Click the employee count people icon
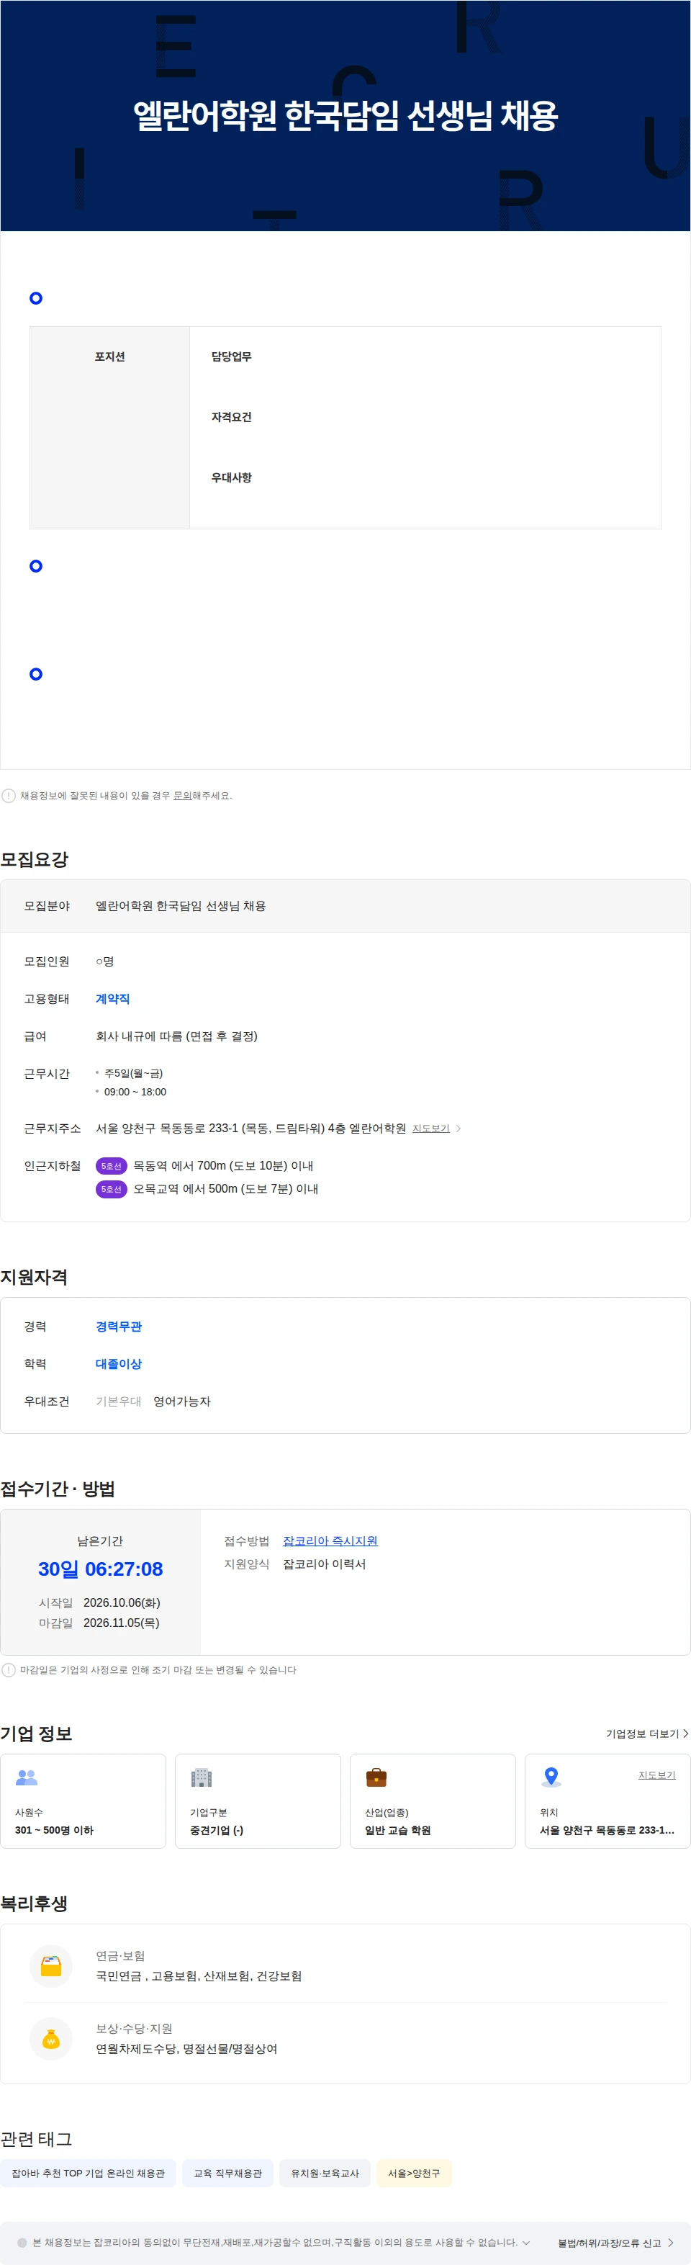Screen dimensions: 691x2265 pos(27,1777)
